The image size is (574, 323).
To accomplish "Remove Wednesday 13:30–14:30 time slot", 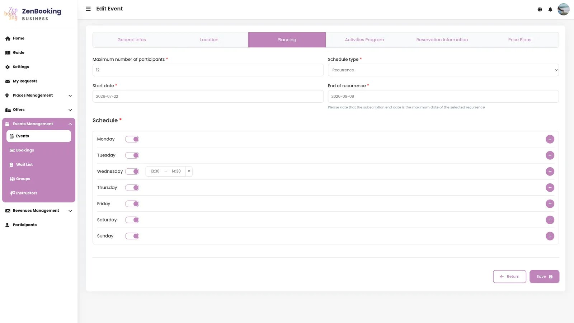I will click(x=189, y=172).
